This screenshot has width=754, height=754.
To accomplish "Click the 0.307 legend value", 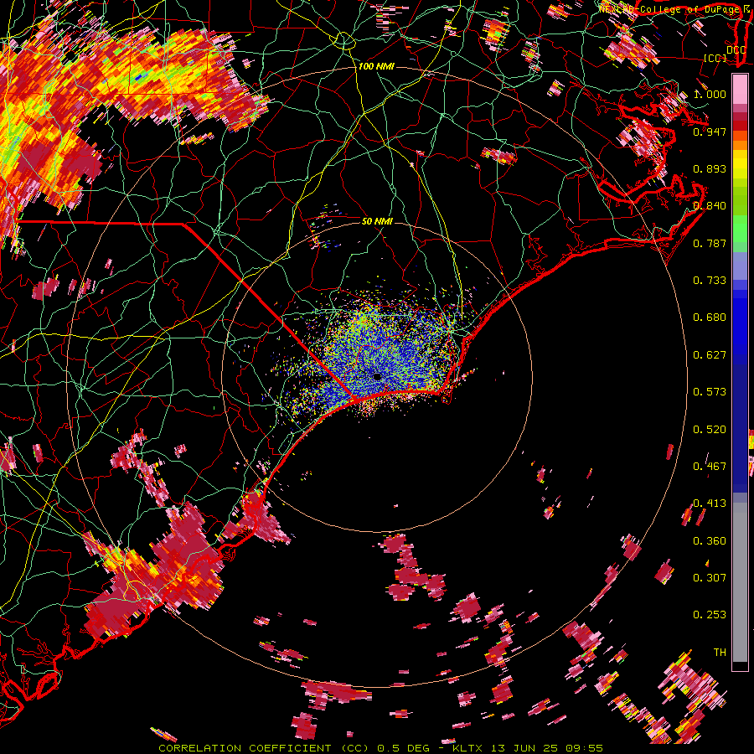I will 710,578.
